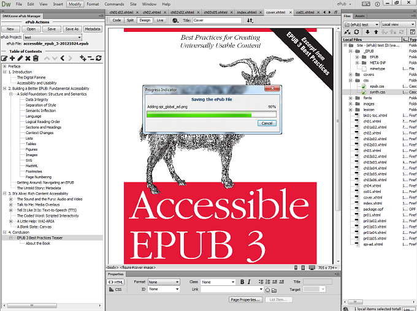The height and width of the screenshot is (311, 417).
Task: Click the Save As button
Action: tap(72, 29)
